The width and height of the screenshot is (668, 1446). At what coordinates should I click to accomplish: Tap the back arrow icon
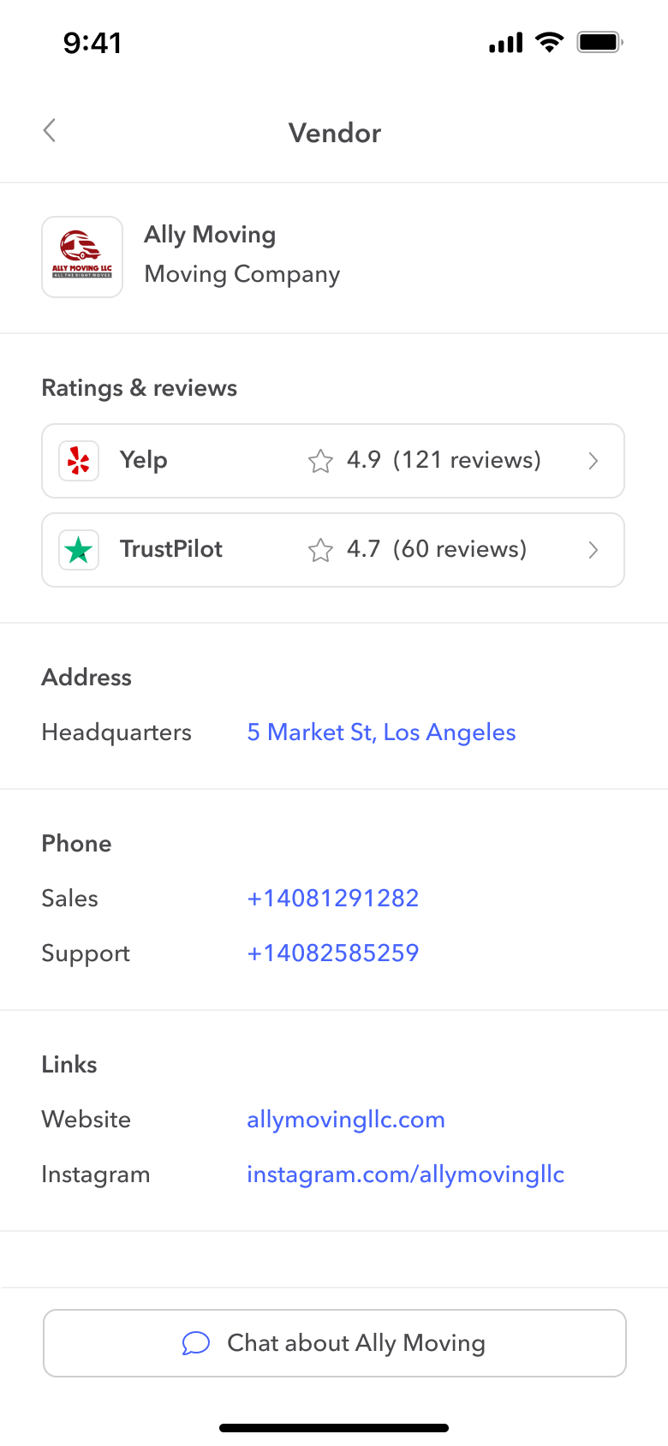coord(50,131)
